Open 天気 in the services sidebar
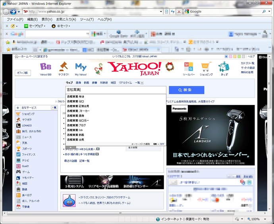The image size is (274, 224). (25, 143)
